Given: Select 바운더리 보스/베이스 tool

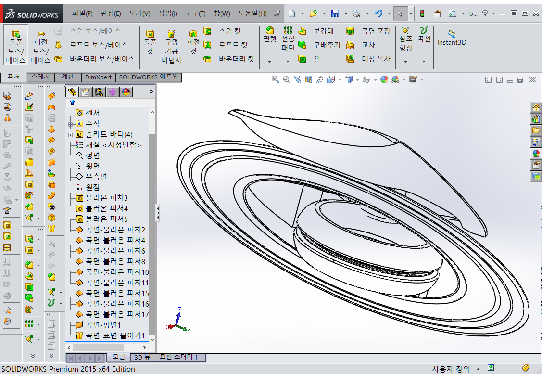Looking at the screenshot, I should (94, 59).
